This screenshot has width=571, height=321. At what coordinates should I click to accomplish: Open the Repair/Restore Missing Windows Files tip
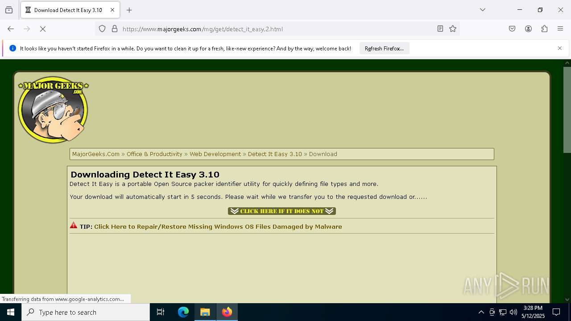coord(218,226)
